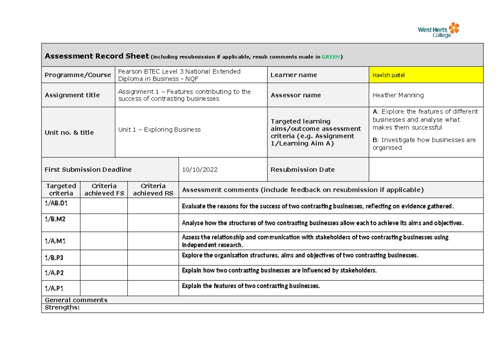Viewport: 503px width, 356px height.
Task: Click the 'Strengths:' row
Action: (x=262, y=308)
